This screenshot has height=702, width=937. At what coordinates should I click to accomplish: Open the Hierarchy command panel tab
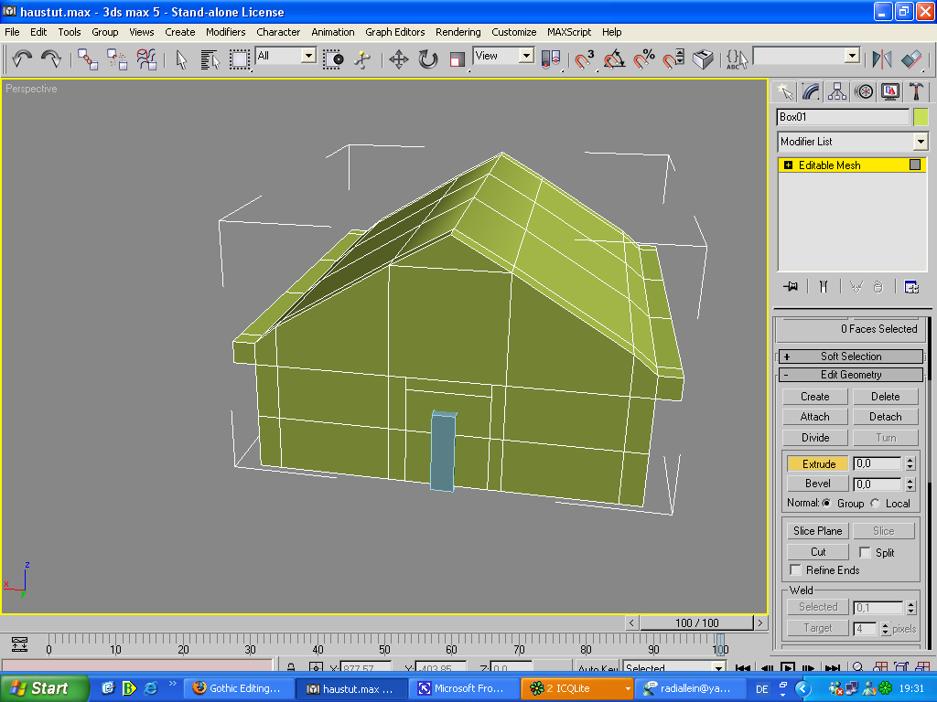837,91
